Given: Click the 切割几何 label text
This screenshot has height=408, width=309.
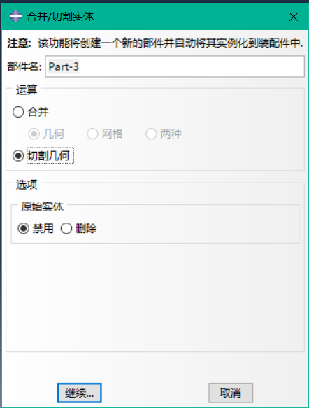Looking at the screenshot, I should [49, 156].
